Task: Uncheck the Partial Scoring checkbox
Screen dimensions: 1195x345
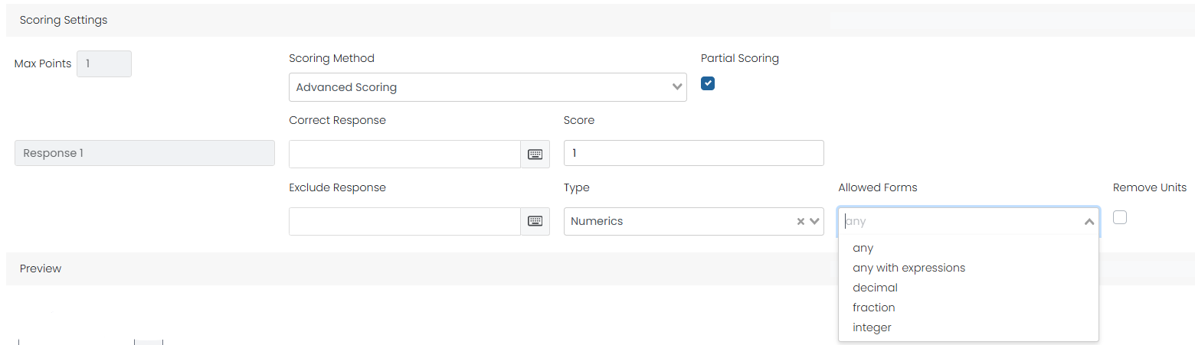Action: click(708, 83)
